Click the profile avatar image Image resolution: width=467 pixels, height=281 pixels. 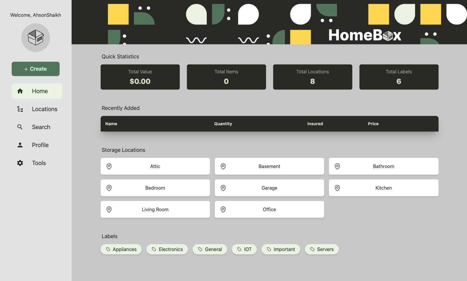pos(35,38)
